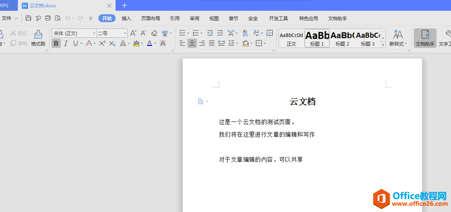The width and height of the screenshot is (451, 212).
Task: Apply the 标题 1 style
Action: click(x=317, y=38)
